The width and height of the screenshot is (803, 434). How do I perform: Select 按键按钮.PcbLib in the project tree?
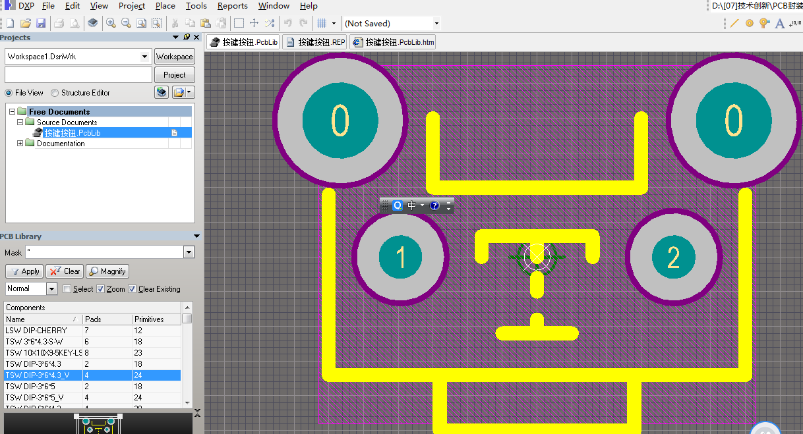pos(72,133)
